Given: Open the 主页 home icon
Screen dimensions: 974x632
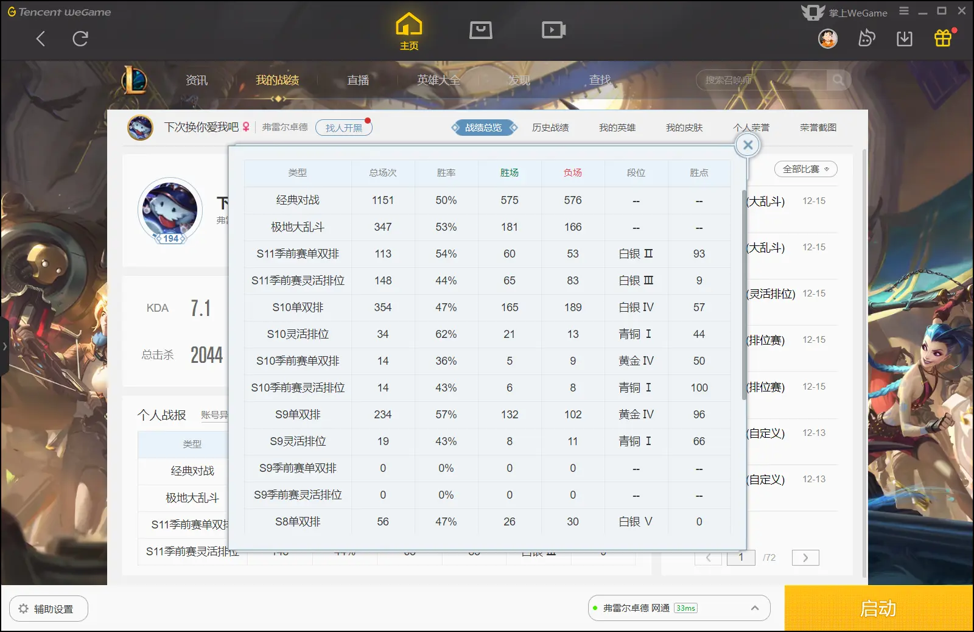Looking at the screenshot, I should click(x=409, y=32).
